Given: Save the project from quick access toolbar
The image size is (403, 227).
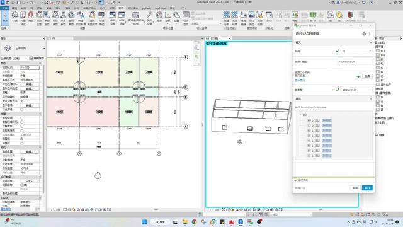Looking at the screenshot, I should [x=18, y=3].
